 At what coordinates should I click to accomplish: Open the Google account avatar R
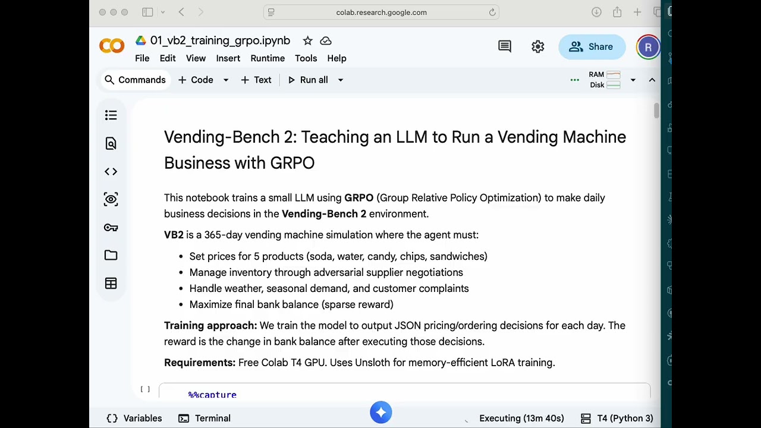[x=648, y=47]
